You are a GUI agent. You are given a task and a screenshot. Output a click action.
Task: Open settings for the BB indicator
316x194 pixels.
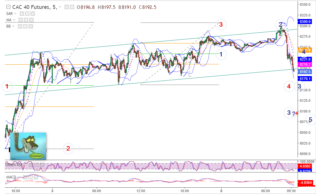[x=25, y=26]
